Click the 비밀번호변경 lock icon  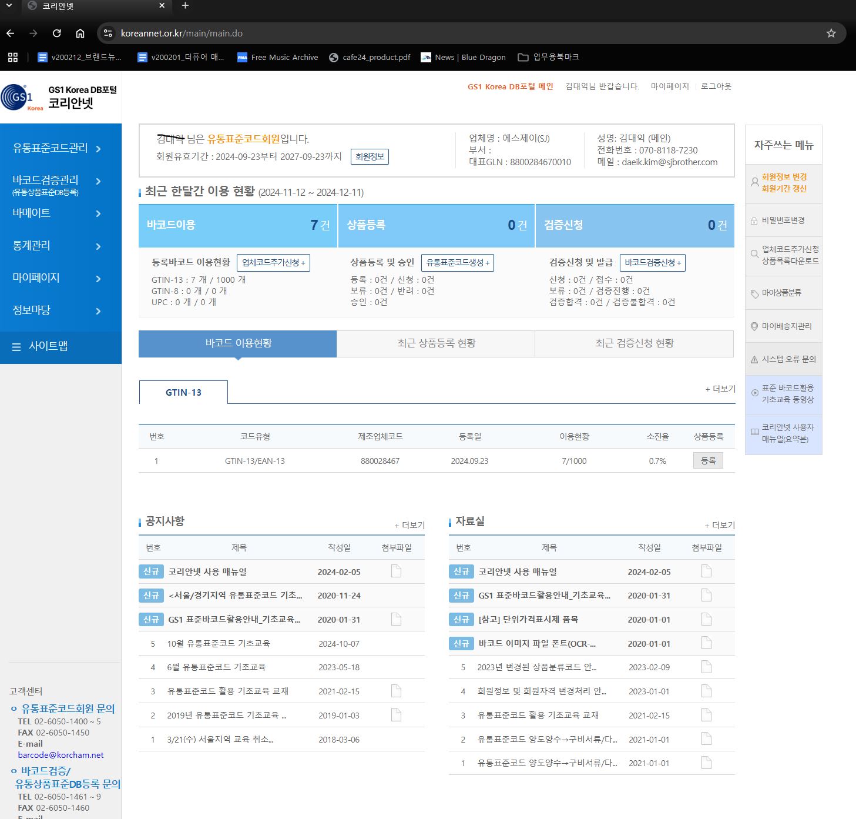(x=754, y=220)
